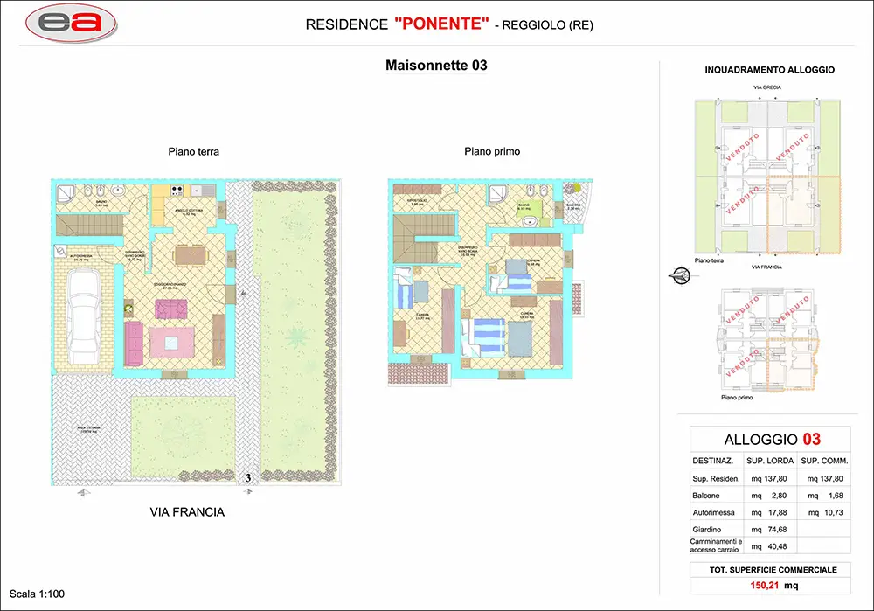This screenshot has width=874, height=611.
Task: Click the number 3 entrance marker
Action: click(248, 478)
